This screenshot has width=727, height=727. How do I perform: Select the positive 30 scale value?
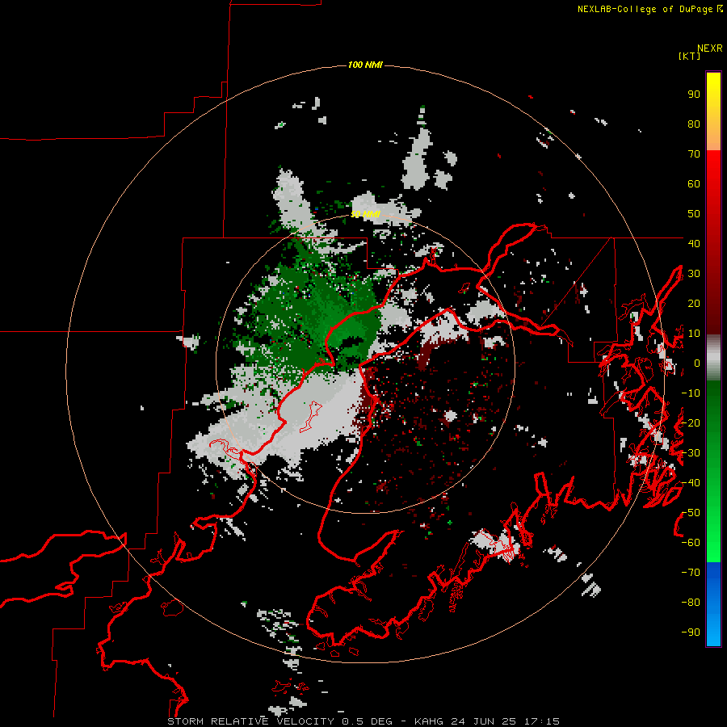pos(694,274)
